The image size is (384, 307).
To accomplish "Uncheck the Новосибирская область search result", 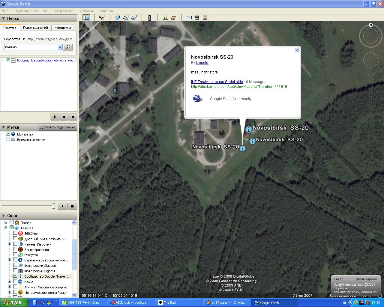I will click(x=8, y=60).
